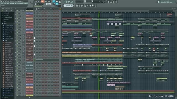Screen dimensions: 177x99
Task: Toggle the metronome icon
Action: point(36,1)
